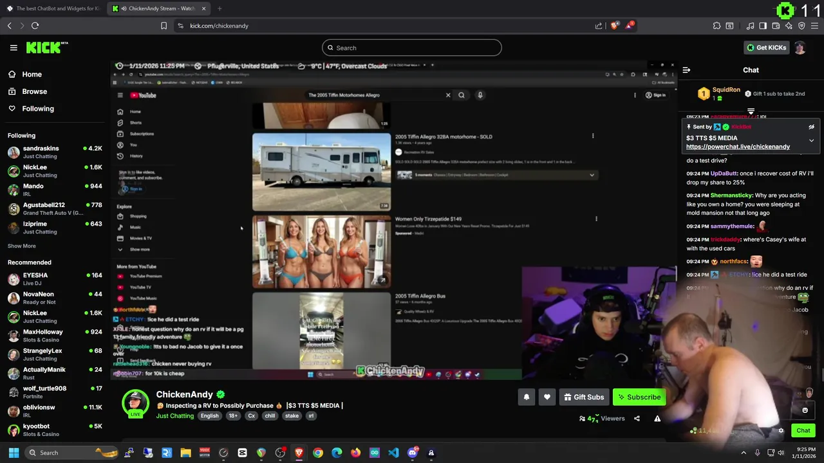The height and width of the screenshot is (463, 824).
Task: Click the Get KICKs button
Action: 766,48
